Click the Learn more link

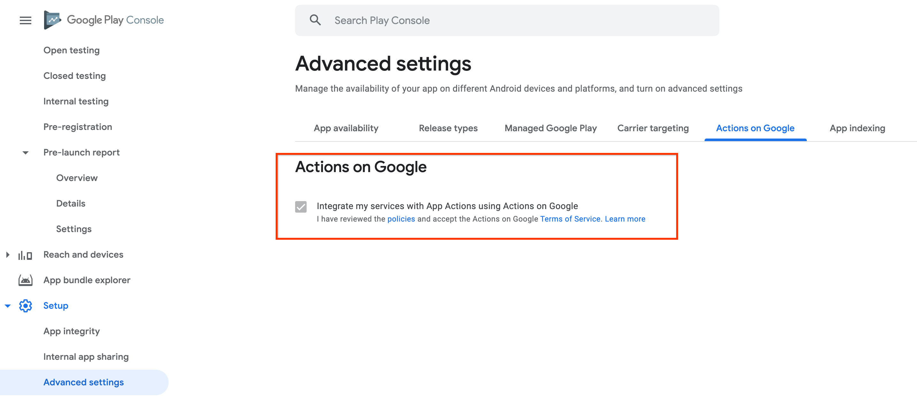point(625,218)
